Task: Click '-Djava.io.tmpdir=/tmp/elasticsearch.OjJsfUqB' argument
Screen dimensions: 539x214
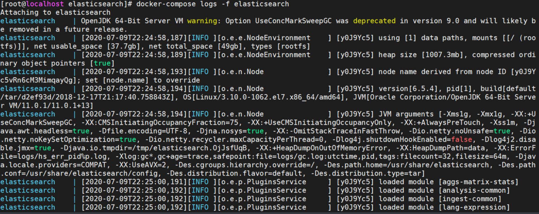Action: pyautogui.click(x=153, y=148)
